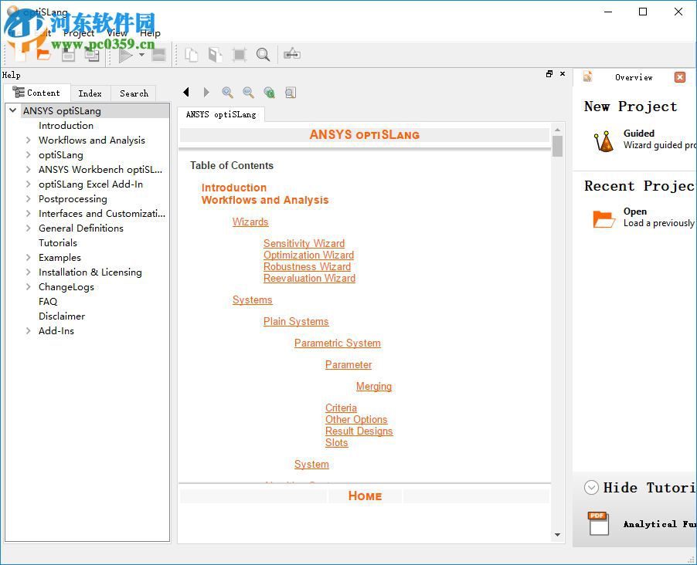This screenshot has width=697, height=565.
Task: Switch to the Search tab in Help
Action: (x=133, y=93)
